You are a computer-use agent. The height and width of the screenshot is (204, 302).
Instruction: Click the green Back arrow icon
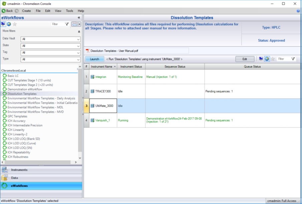pyautogui.click(x=4, y=11)
